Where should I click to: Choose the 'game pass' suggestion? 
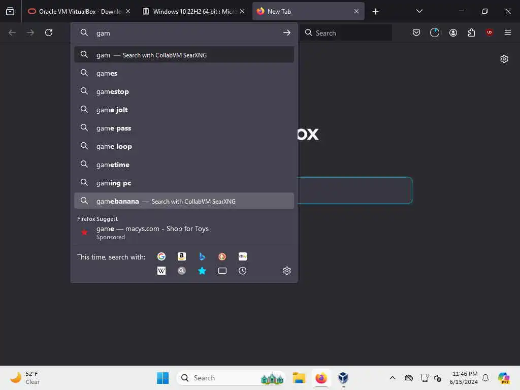184,127
